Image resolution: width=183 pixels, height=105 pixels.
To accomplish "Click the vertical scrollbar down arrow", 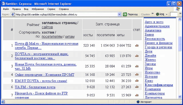I will click(x=180, y=97).
